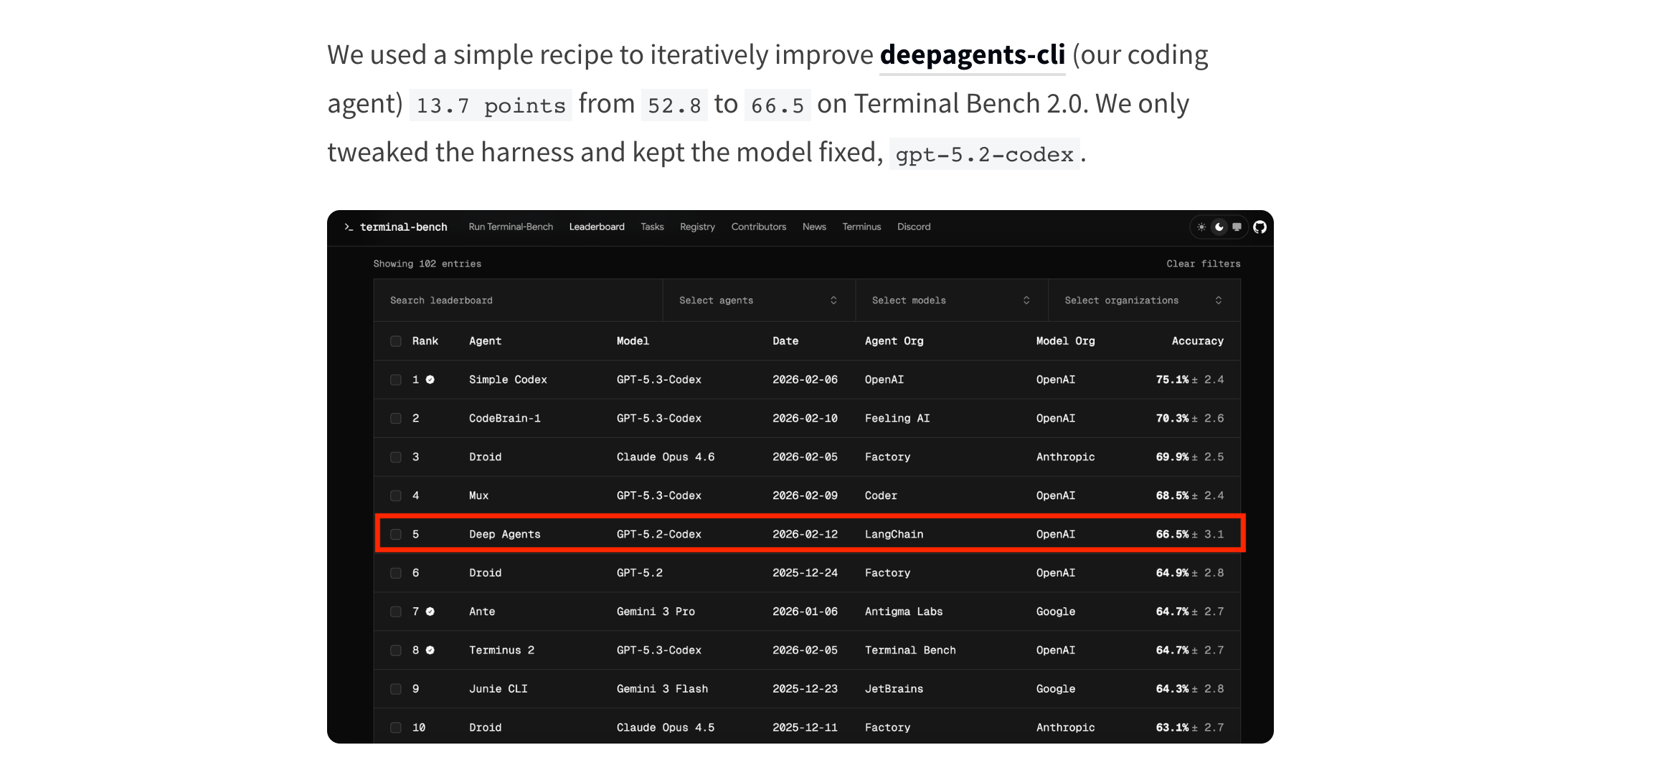
Task: Clear filters on the leaderboard
Action: [x=1203, y=264]
